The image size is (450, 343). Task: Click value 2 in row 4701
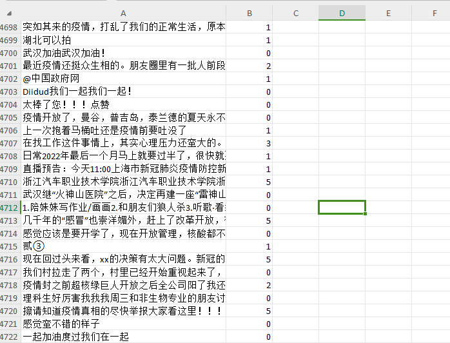(249, 66)
